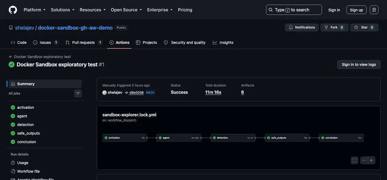387x180 pixels.
Task: Click the GitHub logo icon
Action: coord(13,10)
